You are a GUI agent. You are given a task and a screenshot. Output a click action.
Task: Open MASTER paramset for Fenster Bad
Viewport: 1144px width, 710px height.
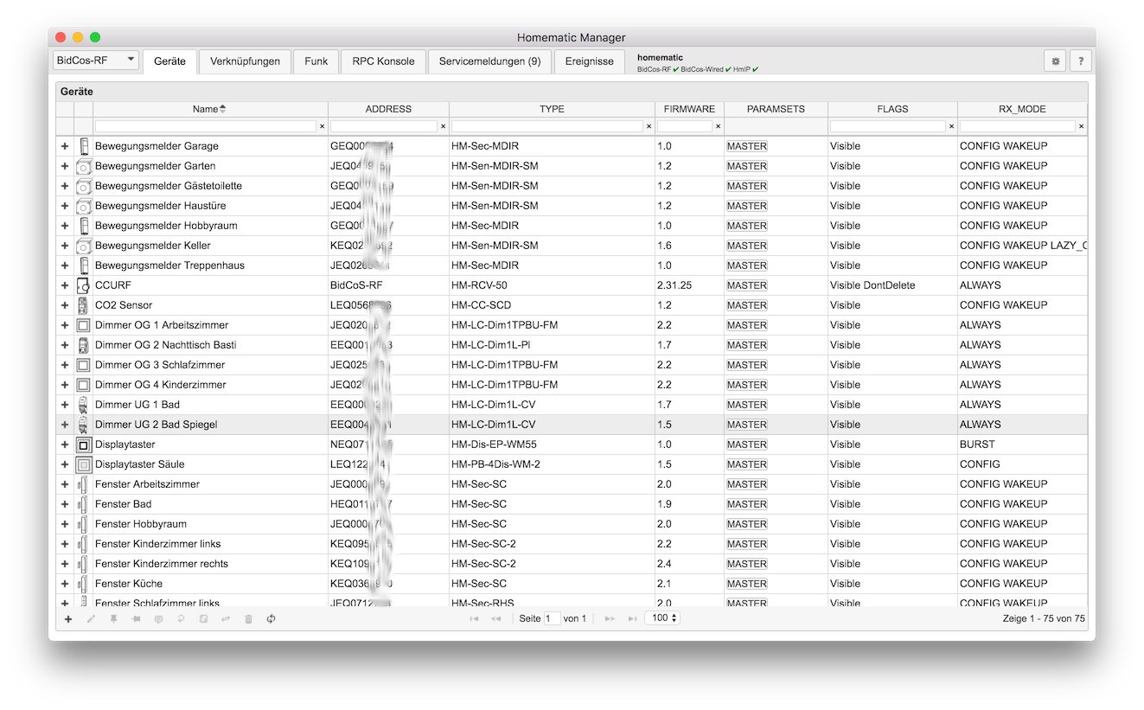click(x=746, y=504)
